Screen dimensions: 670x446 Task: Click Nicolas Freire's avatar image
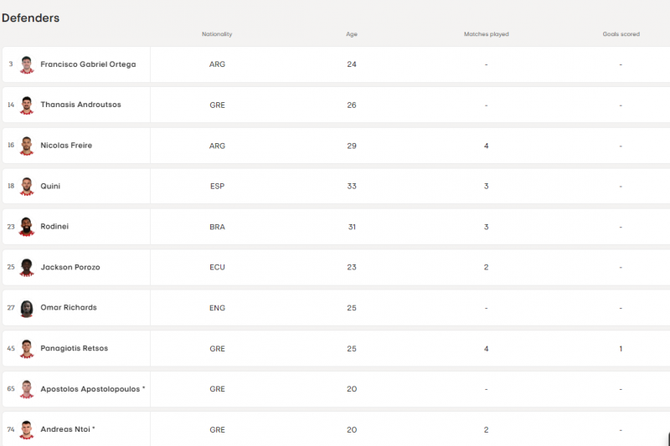click(27, 146)
